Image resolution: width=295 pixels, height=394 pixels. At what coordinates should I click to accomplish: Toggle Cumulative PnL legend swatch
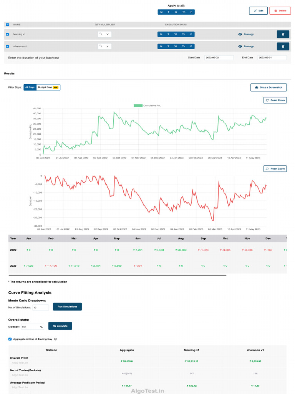pyautogui.click(x=138, y=105)
